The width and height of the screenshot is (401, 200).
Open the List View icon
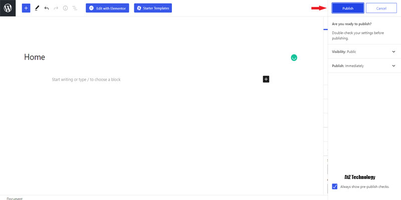pos(75,8)
